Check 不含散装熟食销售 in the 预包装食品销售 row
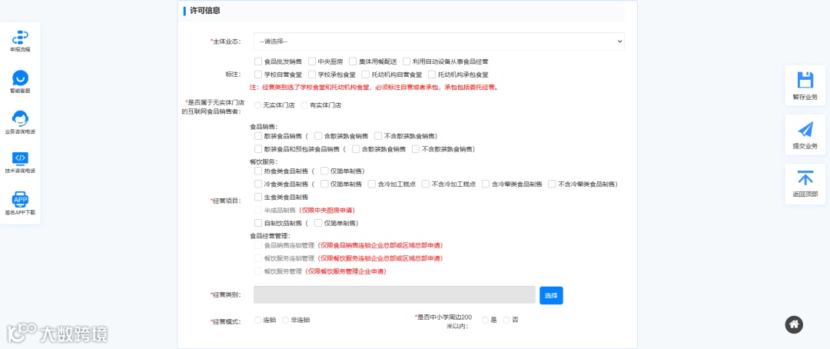This screenshot has width=830, height=349. [x=416, y=149]
